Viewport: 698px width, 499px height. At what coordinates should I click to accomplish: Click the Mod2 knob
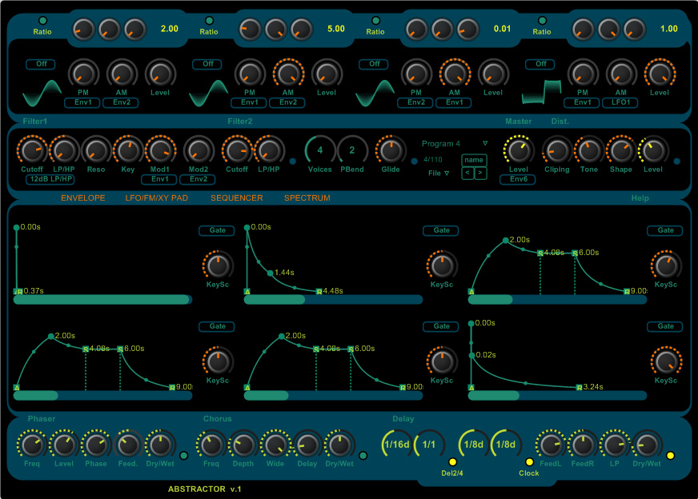[199, 151]
